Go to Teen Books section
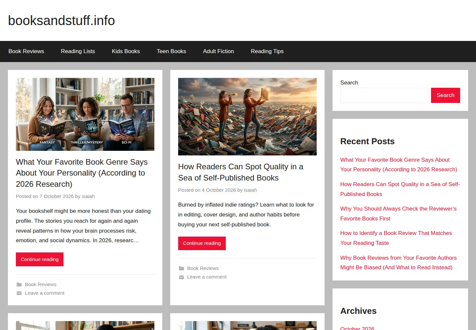 pyautogui.click(x=171, y=51)
